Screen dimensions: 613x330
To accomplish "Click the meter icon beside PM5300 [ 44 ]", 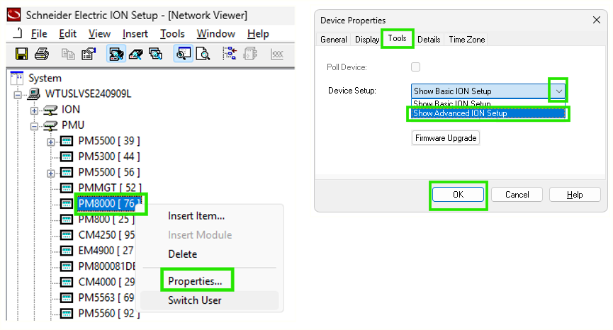I will pyautogui.click(x=67, y=157).
